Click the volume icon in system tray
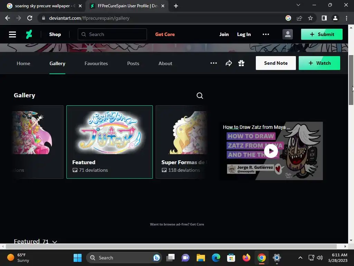Viewport: 354px width, 266px height. (320, 258)
